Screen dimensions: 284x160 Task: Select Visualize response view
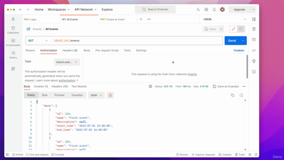77,95
